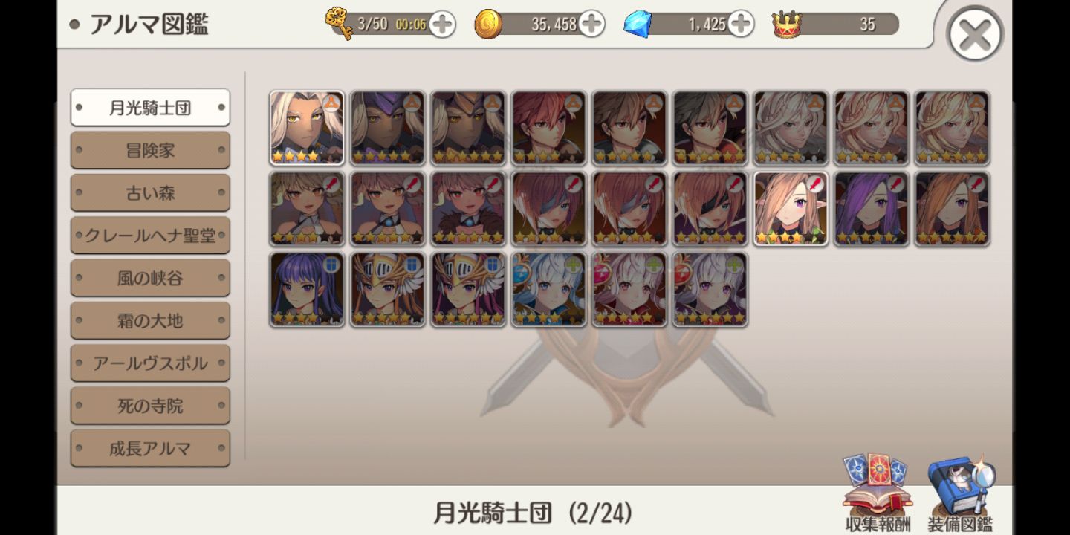1070x535 pixels.
Task: Tap the gold coin currency icon
Action: point(488,25)
